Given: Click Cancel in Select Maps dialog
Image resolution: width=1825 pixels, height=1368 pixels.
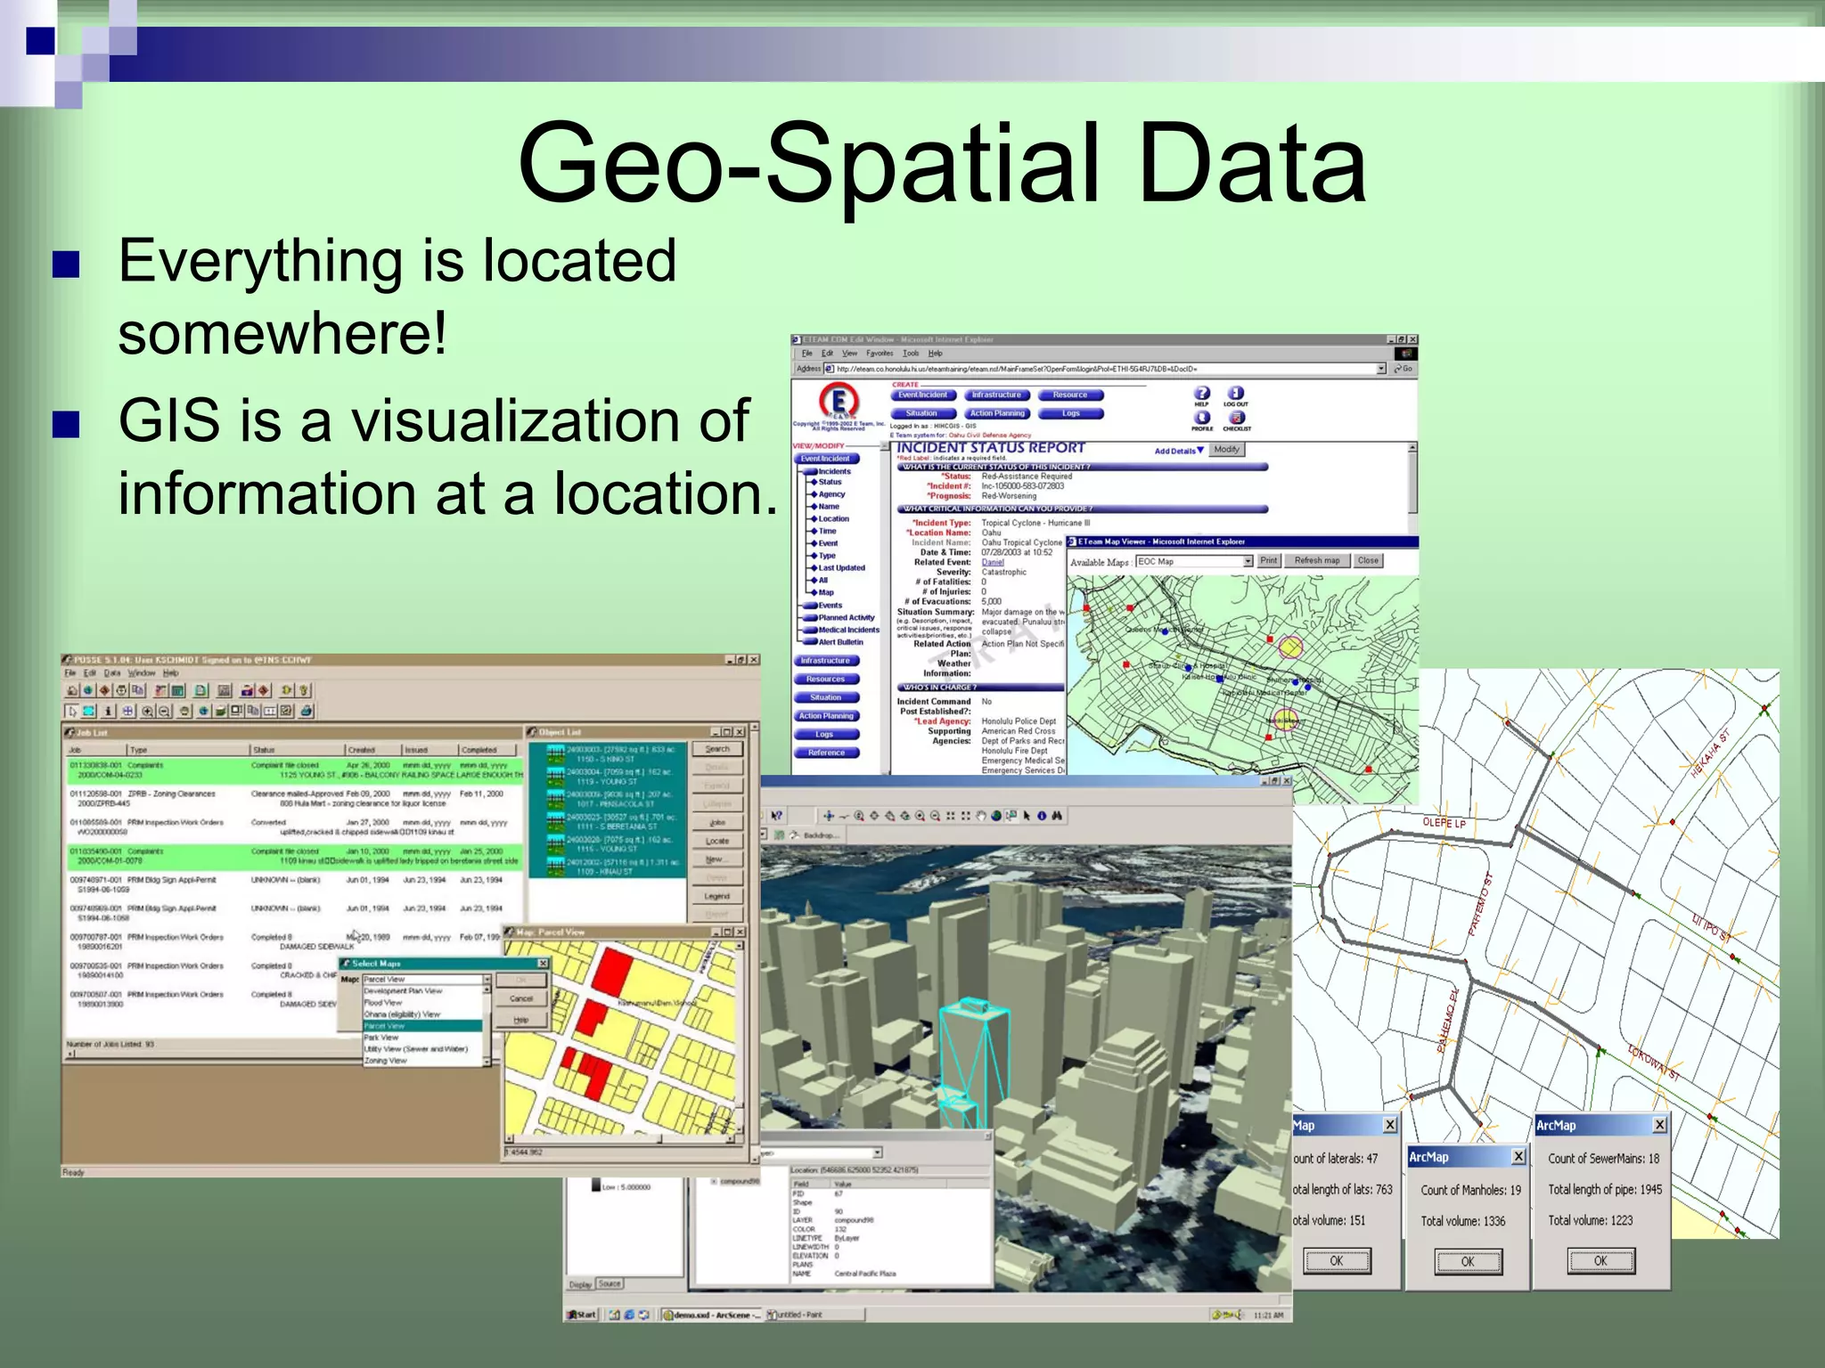Looking at the screenshot, I should point(521,999).
